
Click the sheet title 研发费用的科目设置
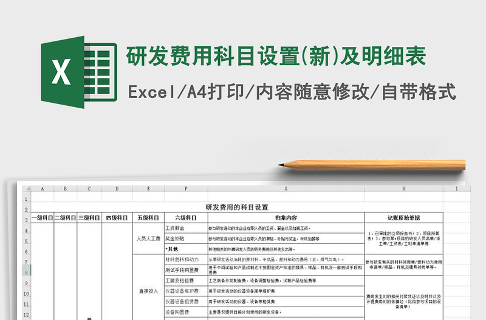coord(237,207)
